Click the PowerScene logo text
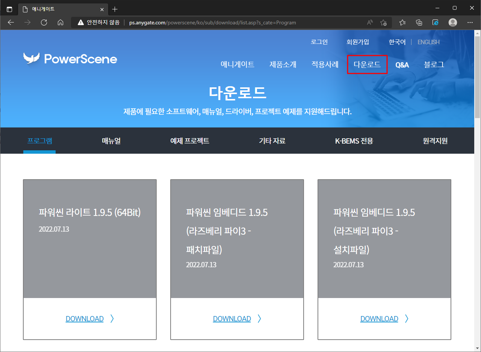 click(80, 59)
